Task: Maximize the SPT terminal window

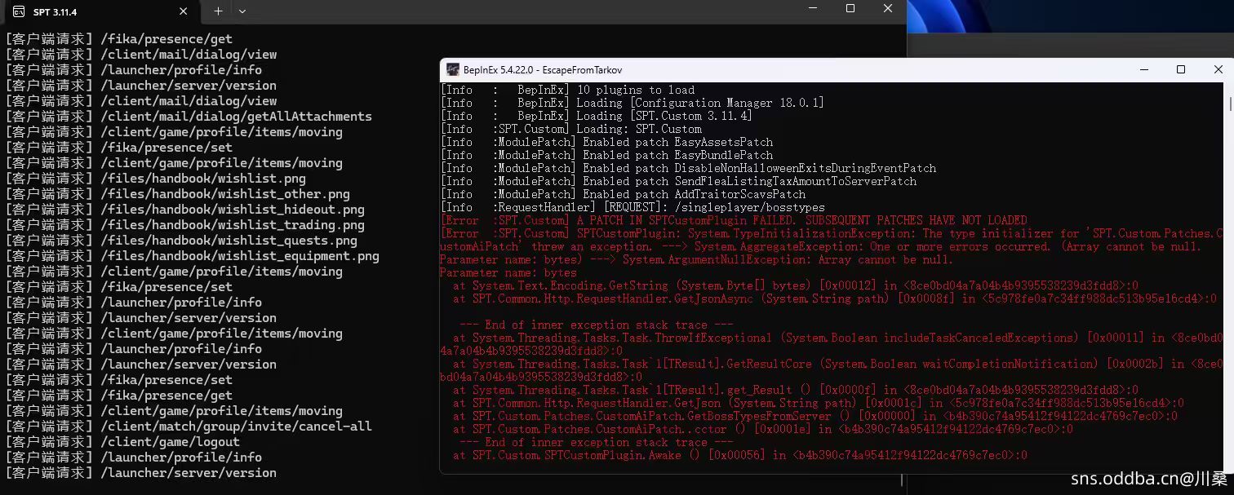Action: [x=850, y=9]
